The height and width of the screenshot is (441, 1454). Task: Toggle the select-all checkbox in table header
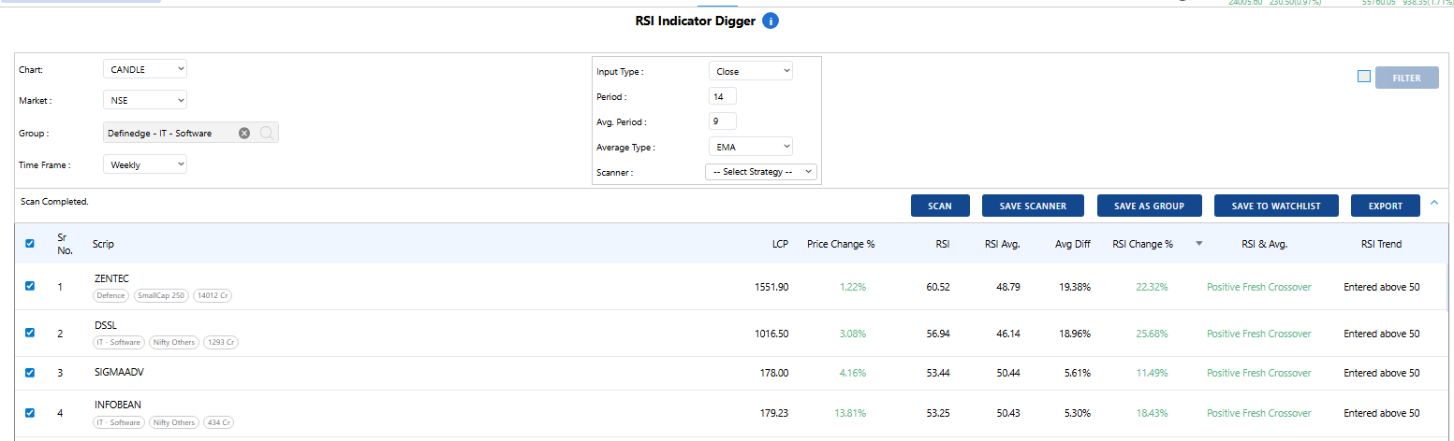coord(30,244)
